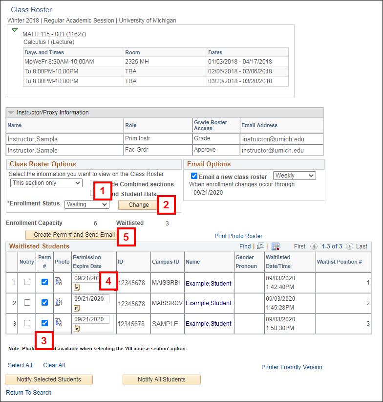Screen dimensions: 383x402
Task: Open photo icon for third waitlisted student
Action: [59, 322]
